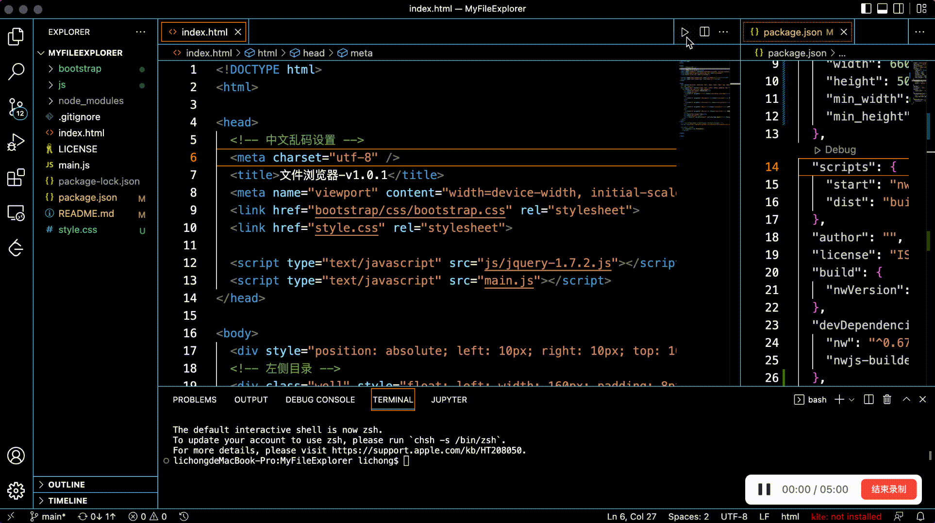Screen dimensions: 935x523
Task: Select the TERMINAL tab
Action: click(x=393, y=399)
